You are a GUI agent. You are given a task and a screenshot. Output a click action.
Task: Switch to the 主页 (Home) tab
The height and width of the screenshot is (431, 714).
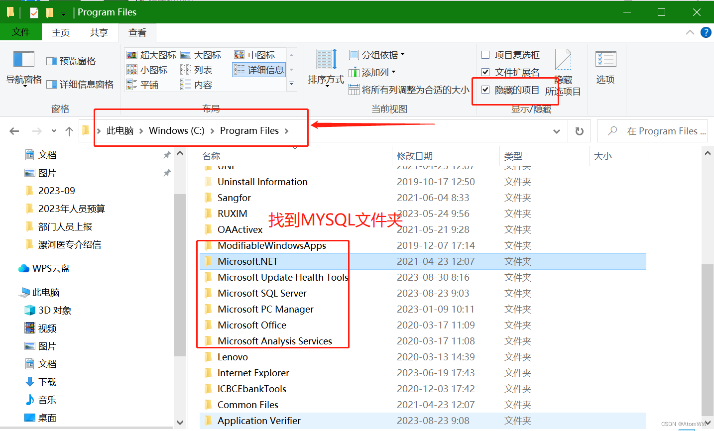click(x=61, y=32)
